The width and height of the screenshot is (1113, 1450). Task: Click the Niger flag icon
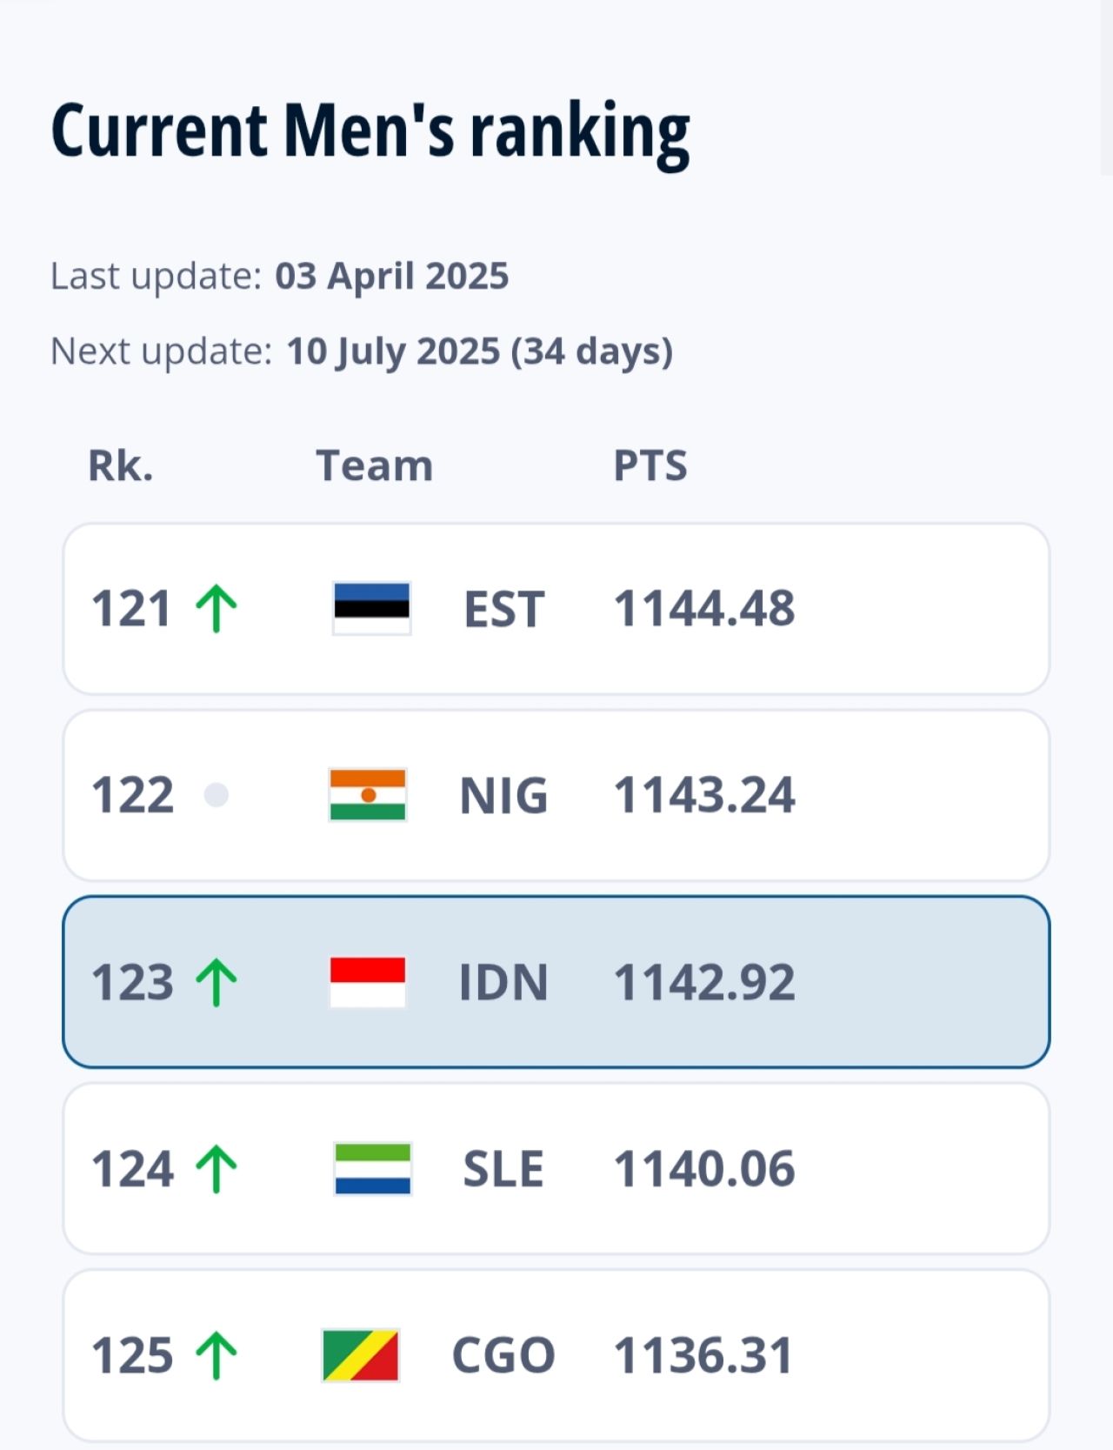pos(368,795)
